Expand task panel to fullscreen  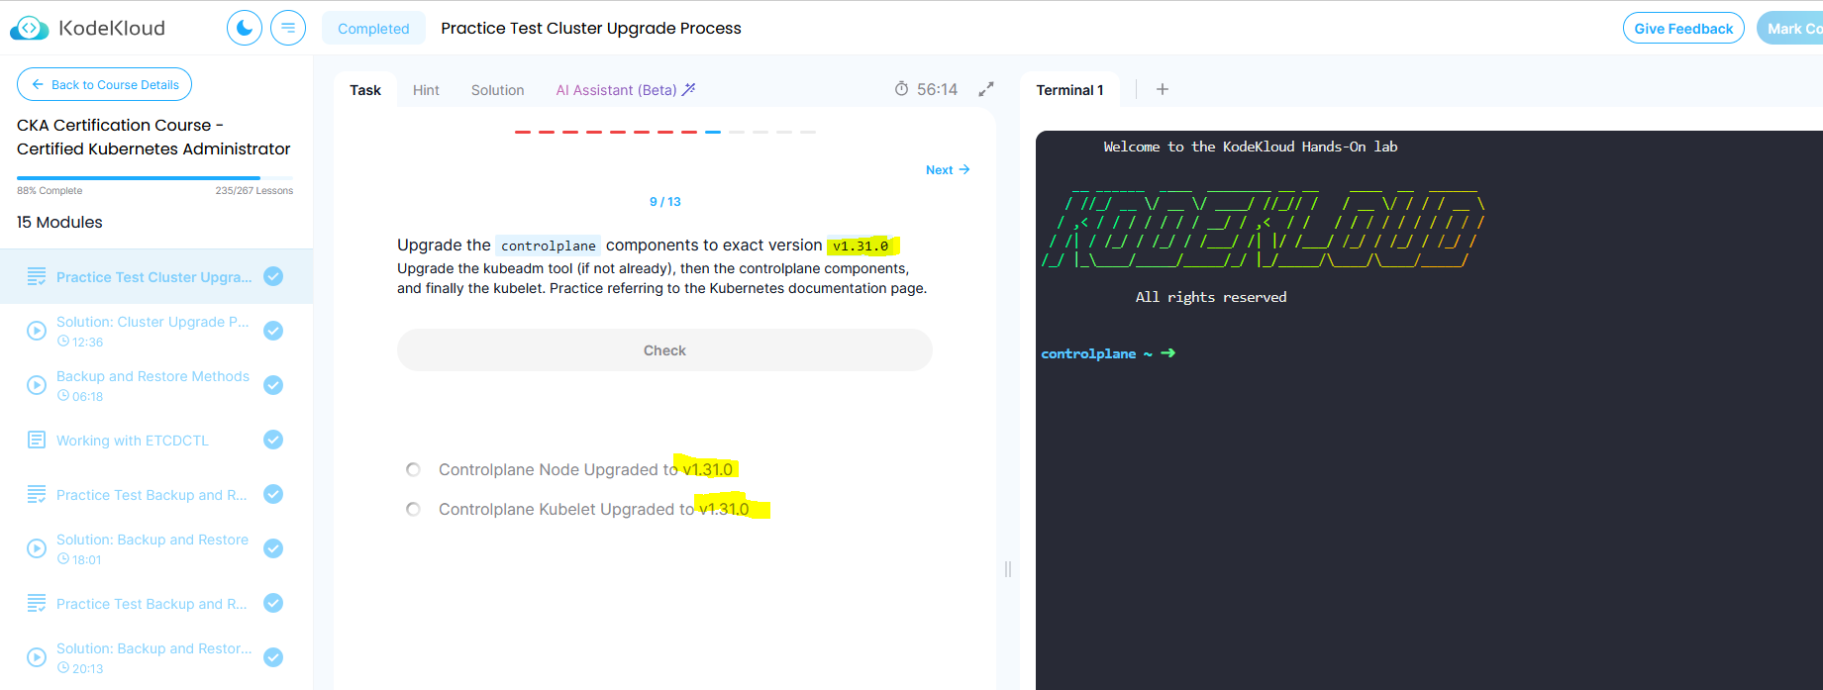pos(986,89)
